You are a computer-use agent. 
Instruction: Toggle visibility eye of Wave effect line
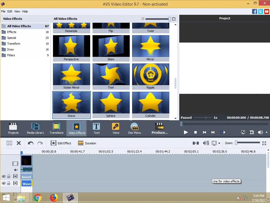[x=4, y=183]
